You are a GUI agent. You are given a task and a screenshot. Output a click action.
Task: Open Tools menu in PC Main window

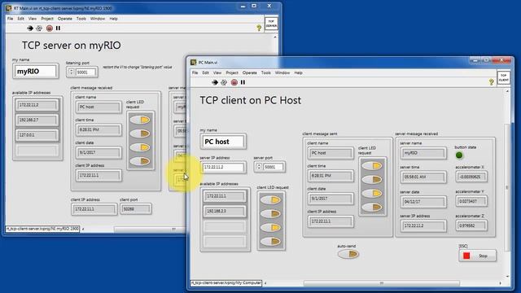[266, 72]
